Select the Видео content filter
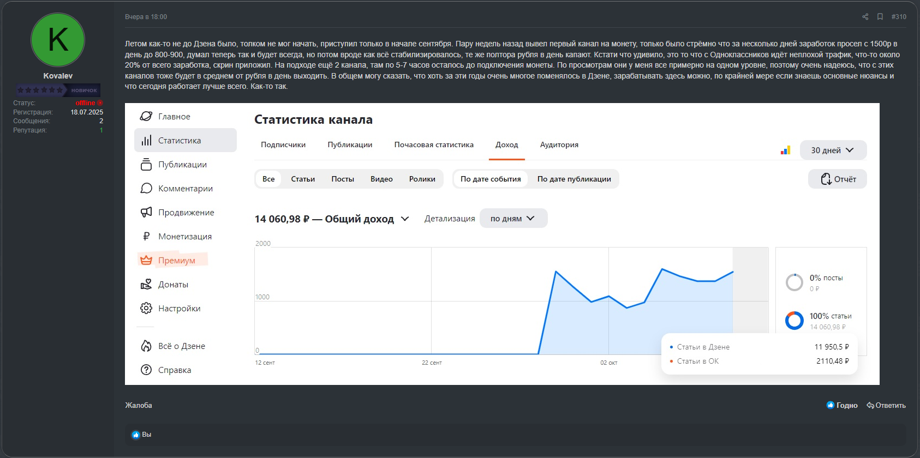This screenshot has width=920, height=458. [381, 179]
